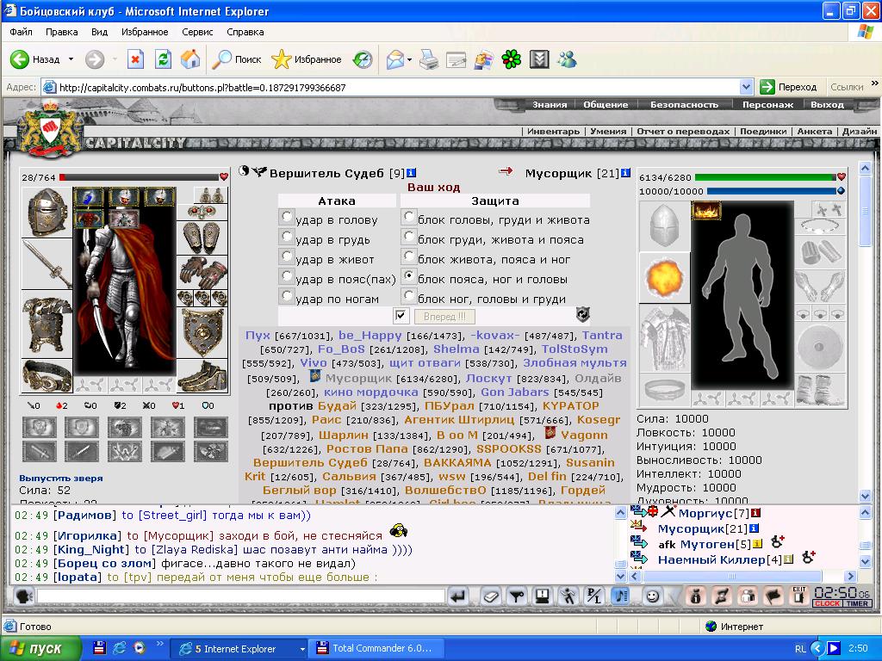Go to the Home page icon

tap(190, 59)
